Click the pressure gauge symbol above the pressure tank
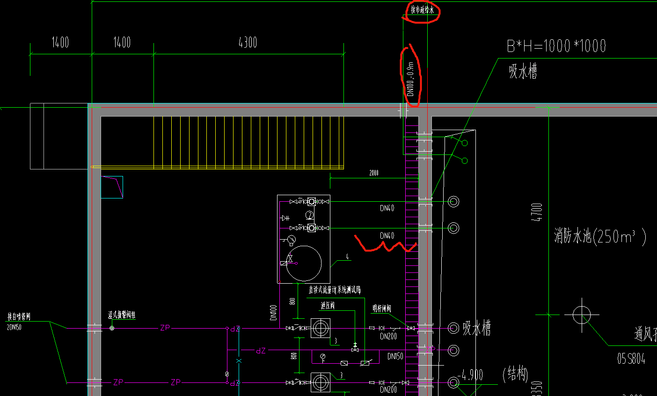 pyautogui.click(x=292, y=241)
